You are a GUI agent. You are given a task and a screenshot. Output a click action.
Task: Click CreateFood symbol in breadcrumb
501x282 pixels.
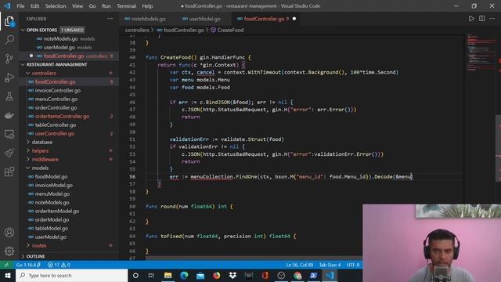pyautogui.click(x=230, y=30)
